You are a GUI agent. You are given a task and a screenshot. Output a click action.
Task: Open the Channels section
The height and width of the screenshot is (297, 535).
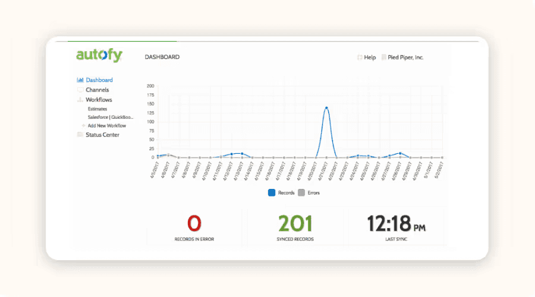[x=97, y=90]
